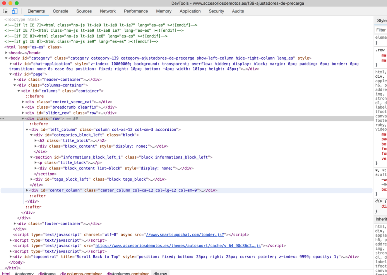Activate the inspect element picker icon

click(5, 11)
